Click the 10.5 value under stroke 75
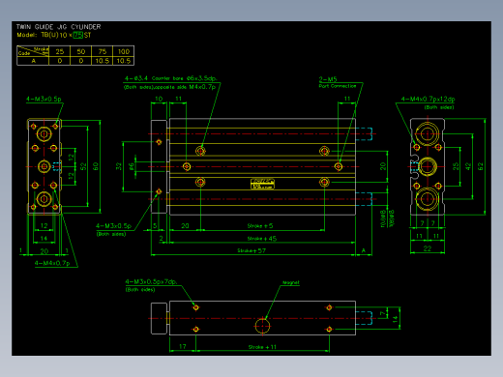The height and width of the screenshot is (377, 503). (x=103, y=61)
